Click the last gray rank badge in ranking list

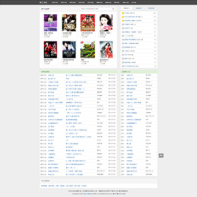(123, 66)
